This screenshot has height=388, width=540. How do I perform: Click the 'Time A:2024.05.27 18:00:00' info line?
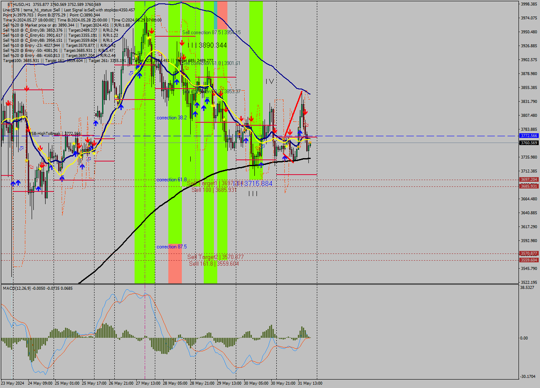[82, 20]
